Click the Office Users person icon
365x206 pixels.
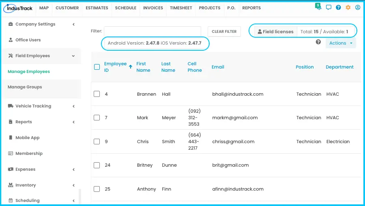11,40
